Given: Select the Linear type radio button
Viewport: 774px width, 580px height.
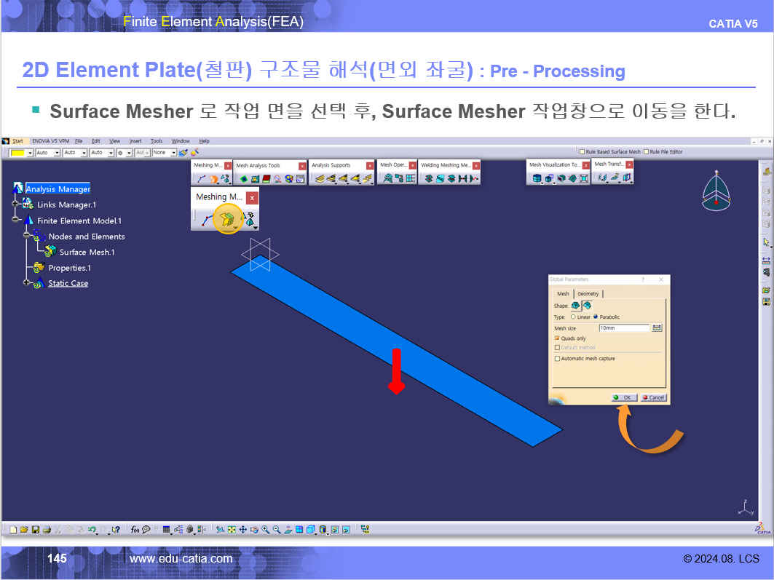Looking at the screenshot, I should click(x=573, y=317).
